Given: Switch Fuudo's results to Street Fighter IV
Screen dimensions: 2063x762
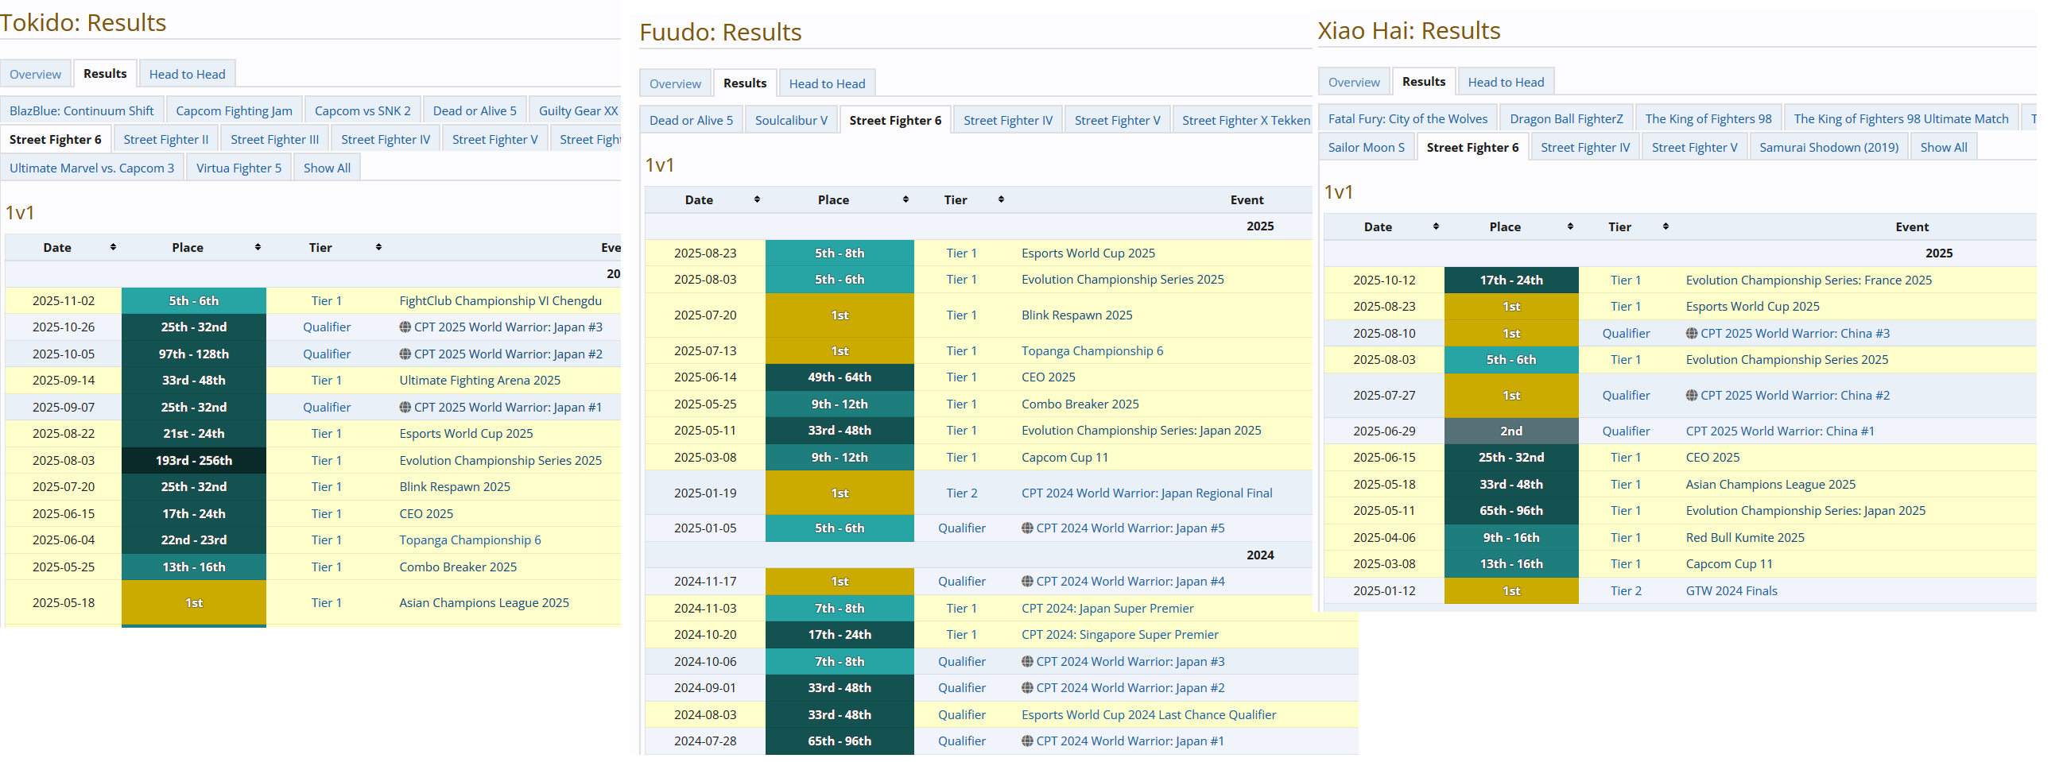Looking at the screenshot, I should (1007, 121).
